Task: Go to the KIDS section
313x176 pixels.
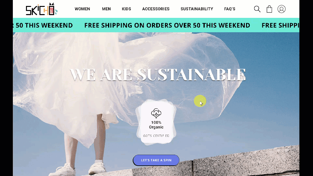Action: pyautogui.click(x=126, y=9)
